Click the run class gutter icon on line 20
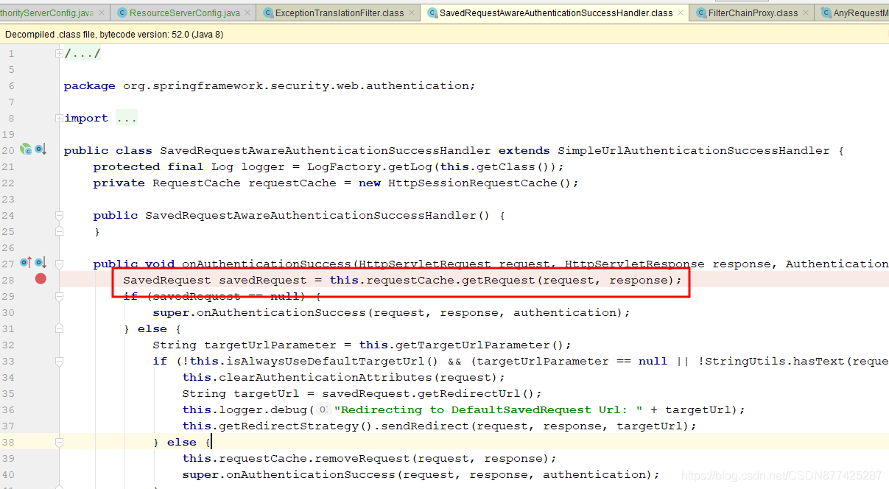The height and width of the screenshot is (489, 889). click(25, 149)
